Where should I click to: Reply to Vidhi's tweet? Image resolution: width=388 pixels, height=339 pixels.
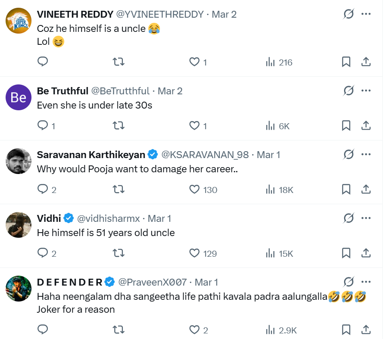[x=43, y=253]
